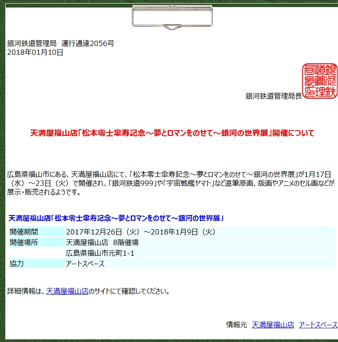
Task: Select the 開催場所 table label
Action: click(37, 242)
